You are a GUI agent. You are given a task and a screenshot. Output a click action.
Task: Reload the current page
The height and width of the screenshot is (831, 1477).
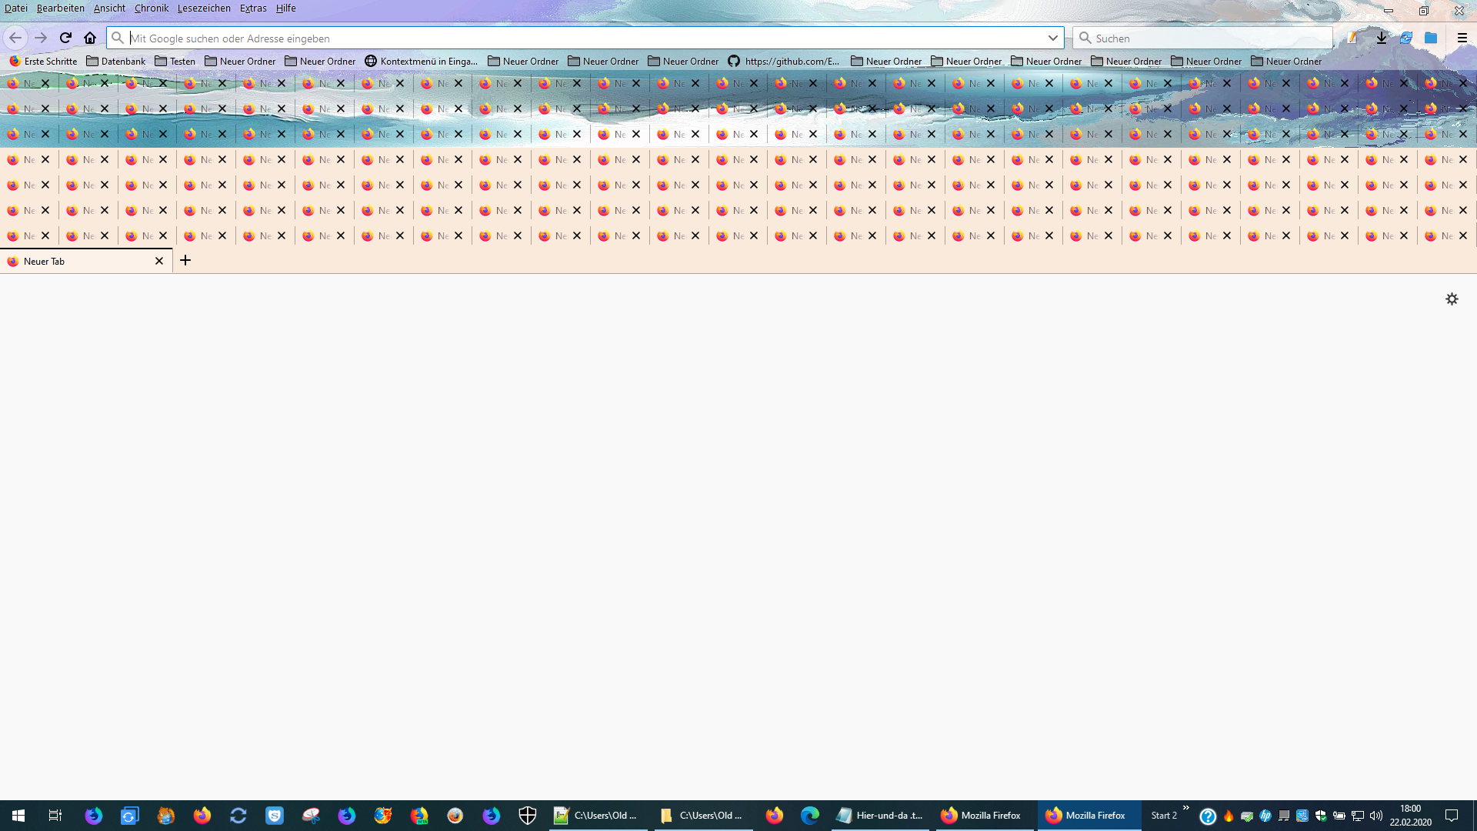pos(65,38)
